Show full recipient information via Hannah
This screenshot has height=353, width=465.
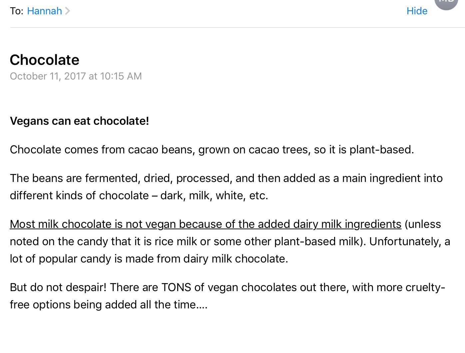pyautogui.click(x=44, y=11)
